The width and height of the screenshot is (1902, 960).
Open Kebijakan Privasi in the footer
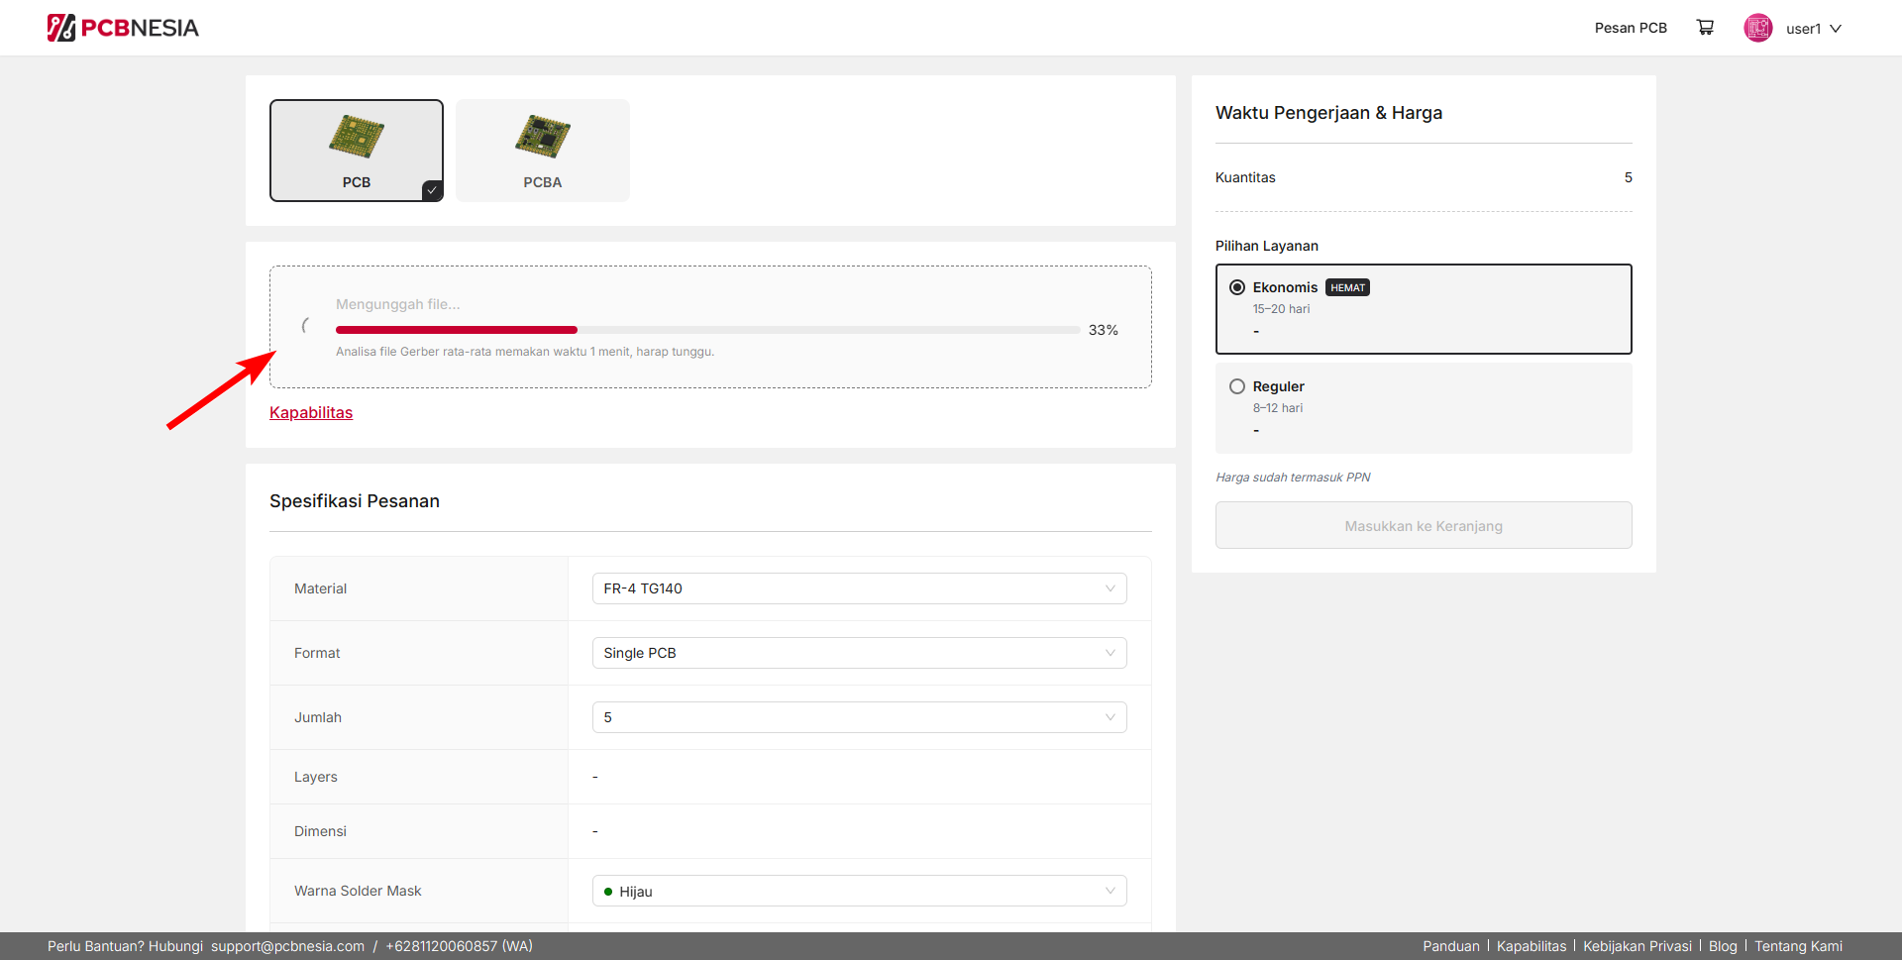tap(1638, 946)
